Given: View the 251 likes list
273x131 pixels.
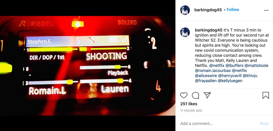Looking at the screenshot, I should pyautogui.click(x=189, y=104).
